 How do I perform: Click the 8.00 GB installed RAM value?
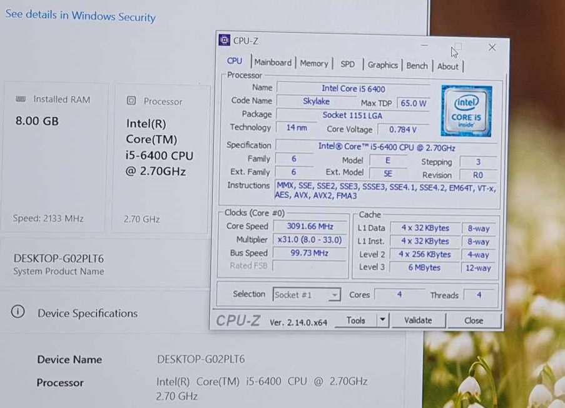[37, 121]
